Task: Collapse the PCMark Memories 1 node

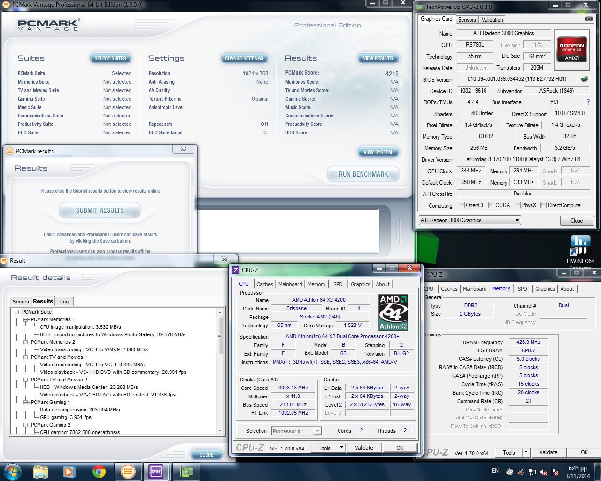Action: [x=26, y=319]
